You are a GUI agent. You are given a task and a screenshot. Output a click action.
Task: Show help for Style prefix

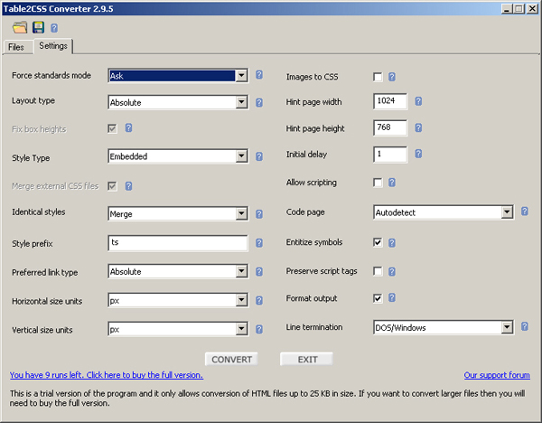(x=259, y=243)
